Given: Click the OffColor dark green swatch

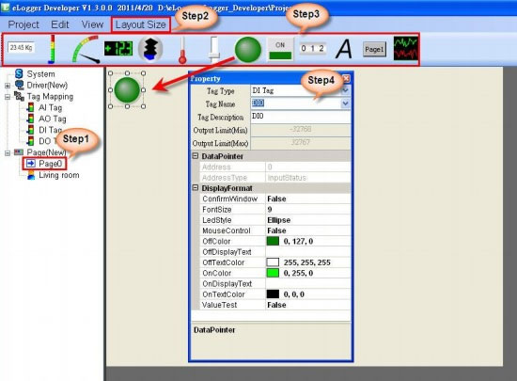Looking at the screenshot, I should click(273, 241).
